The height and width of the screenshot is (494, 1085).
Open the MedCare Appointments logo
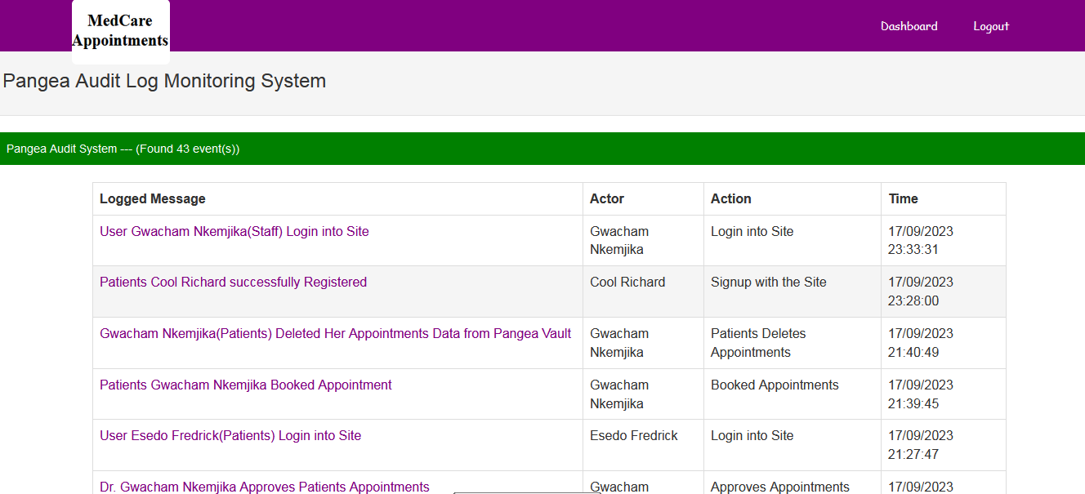pyautogui.click(x=120, y=31)
